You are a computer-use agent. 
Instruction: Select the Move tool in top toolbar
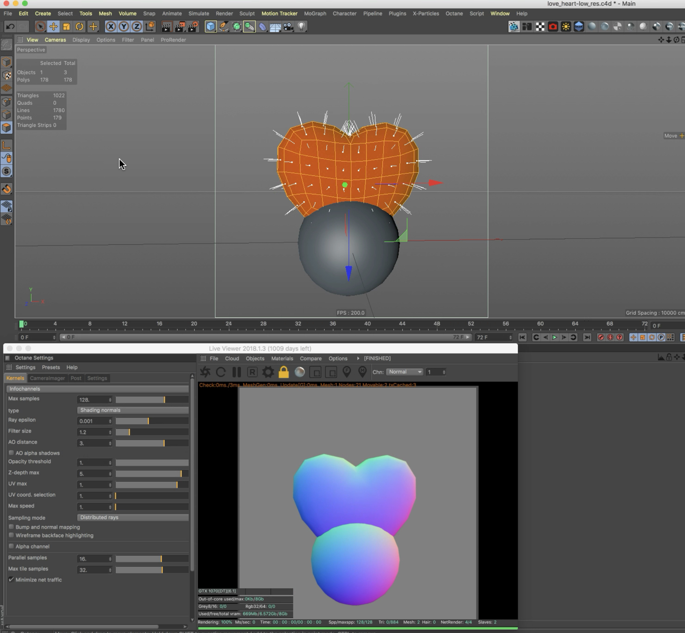[x=53, y=26]
